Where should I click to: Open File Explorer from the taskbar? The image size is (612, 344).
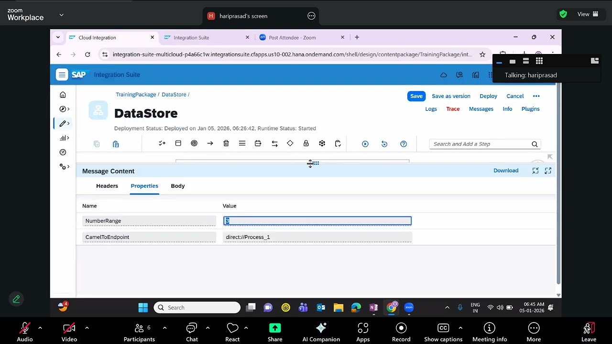(x=339, y=308)
